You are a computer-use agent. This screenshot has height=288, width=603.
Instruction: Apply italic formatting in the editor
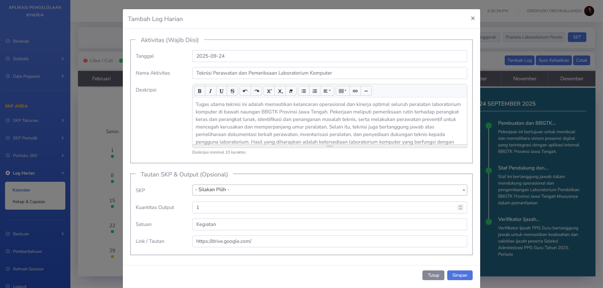[210, 91]
